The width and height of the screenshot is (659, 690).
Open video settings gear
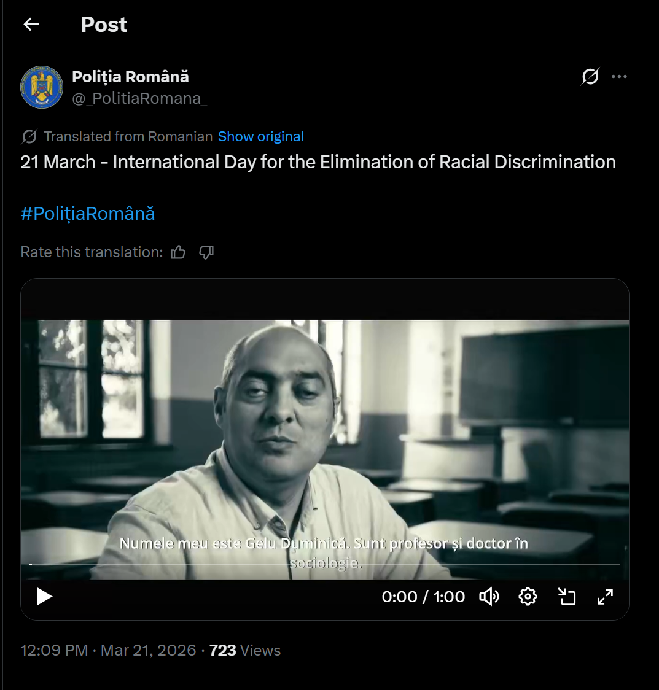[x=528, y=596]
